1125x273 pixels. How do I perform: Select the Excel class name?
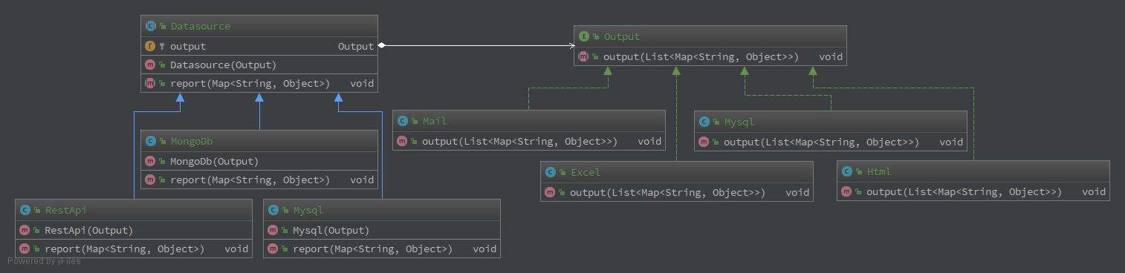[585, 172]
